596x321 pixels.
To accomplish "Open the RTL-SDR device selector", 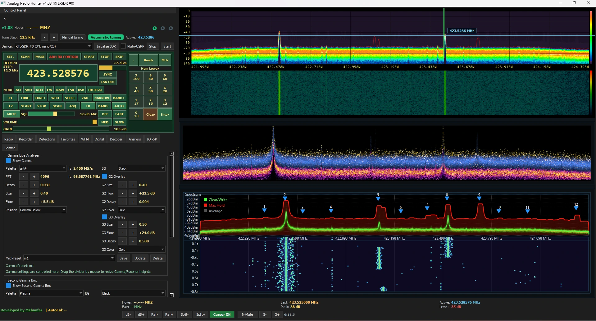I will point(53,46).
